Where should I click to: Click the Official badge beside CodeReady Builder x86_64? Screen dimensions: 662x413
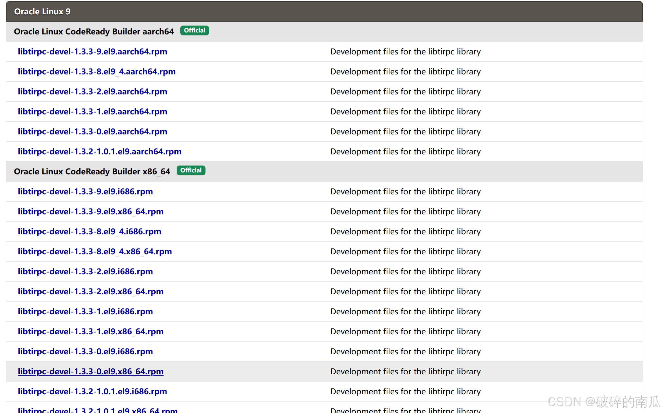point(191,170)
